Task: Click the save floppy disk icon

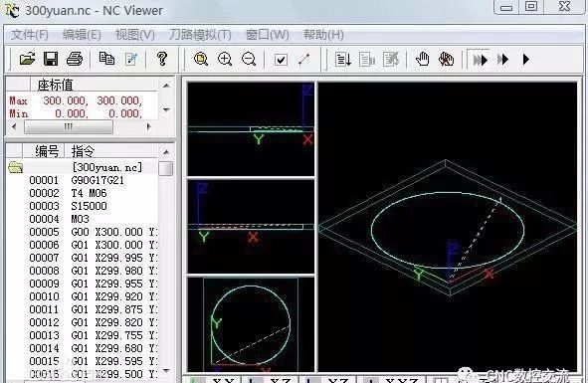Action: coord(51,59)
